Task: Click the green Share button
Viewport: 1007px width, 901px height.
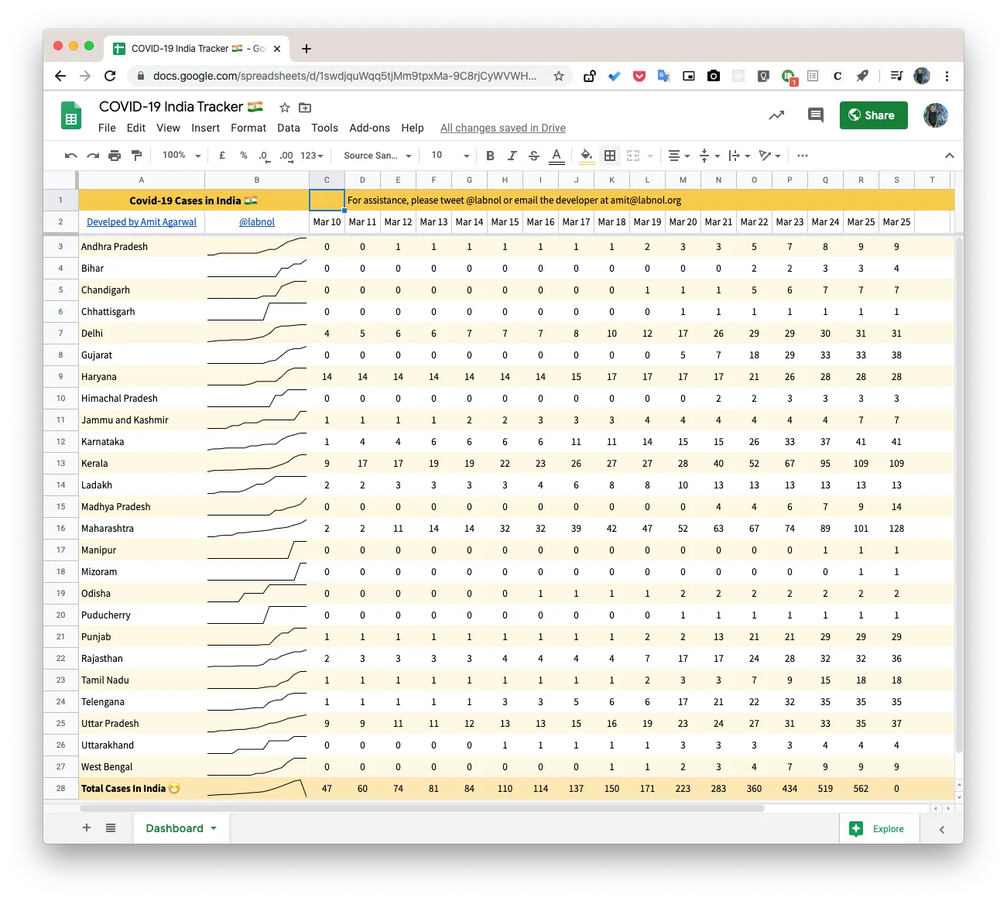Action: click(x=873, y=115)
